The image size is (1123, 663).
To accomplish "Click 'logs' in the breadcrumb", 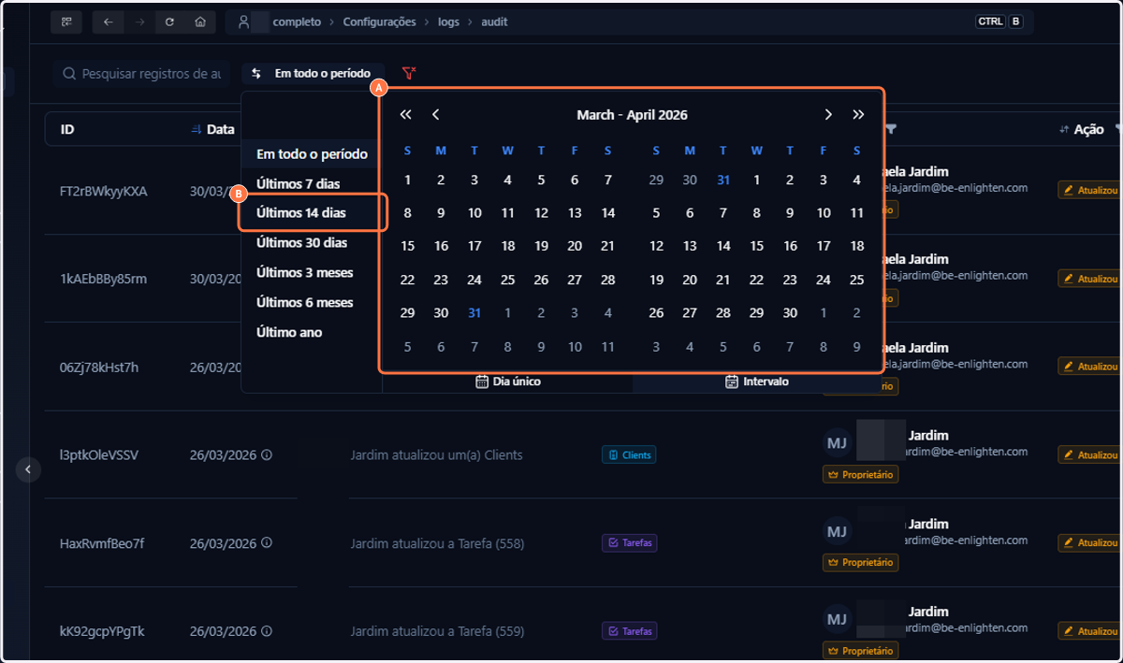I will click(448, 22).
